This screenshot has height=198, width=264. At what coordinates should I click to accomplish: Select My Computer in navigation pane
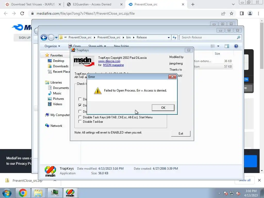pyautogui.click(x=60, y=115)
